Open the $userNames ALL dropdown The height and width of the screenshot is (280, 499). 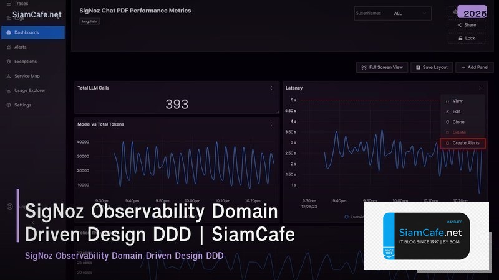393,13
